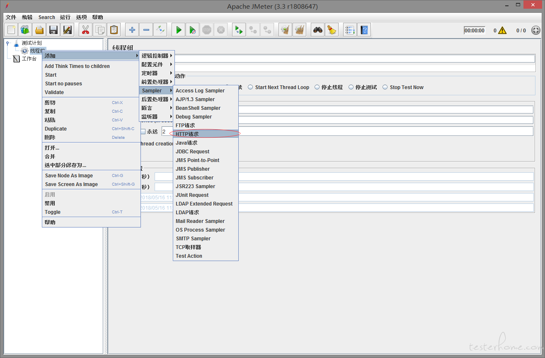
Task: Click the Remote Shutdown All toolbar icon
Action: click(267, 30)
